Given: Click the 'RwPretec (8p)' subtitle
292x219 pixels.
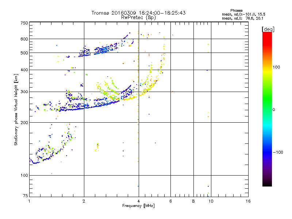Looking at the screenshot, I should click(x=138, y=18).
